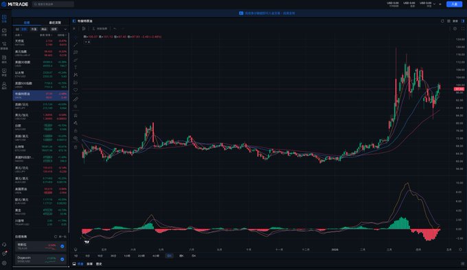Viewport: 467px width, 270px height.
Task: Collapse the indicator legend expander on chart
Action: click(x=87, y=42)
